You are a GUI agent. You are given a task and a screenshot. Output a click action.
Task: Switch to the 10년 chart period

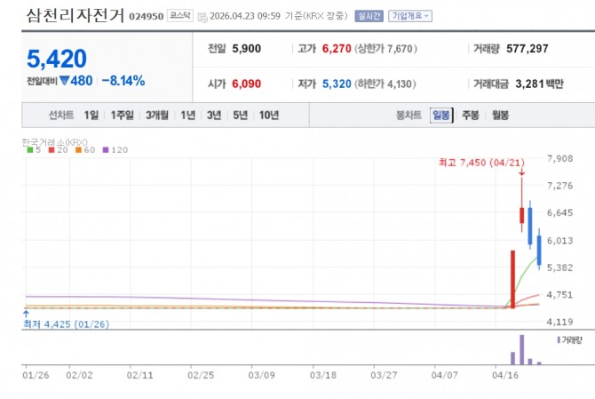(268, 116)
